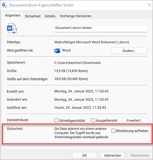
Task: Check the 'Blockierung aufheben' box
Action: (113, 131)
